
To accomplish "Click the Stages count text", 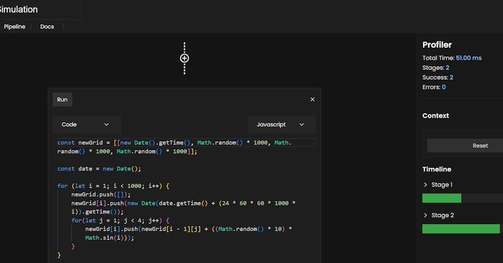I will 436,68.
